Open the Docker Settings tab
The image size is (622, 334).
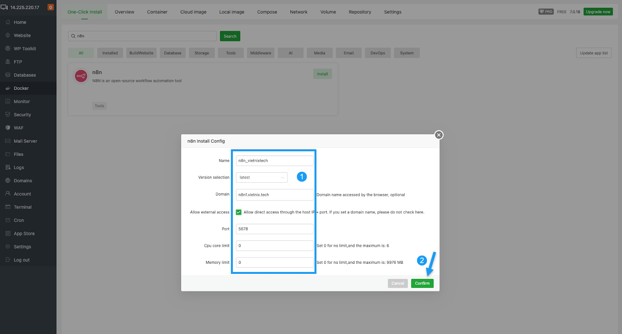(x=393, y=12)
